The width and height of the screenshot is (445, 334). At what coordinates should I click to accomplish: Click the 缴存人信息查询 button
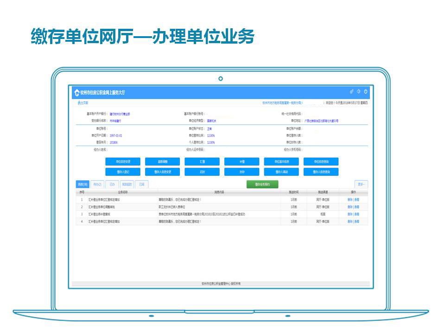[x=321, y=172]
